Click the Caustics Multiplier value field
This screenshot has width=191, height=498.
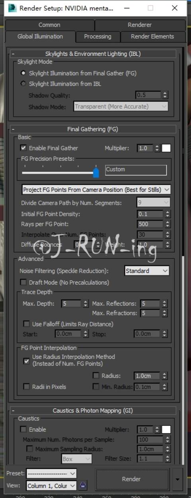click(x=145, y=429)
